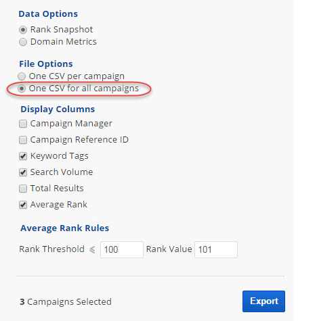
Task: Click the '3 Campaigns Selected' text
Action: (x=66, y=302)
